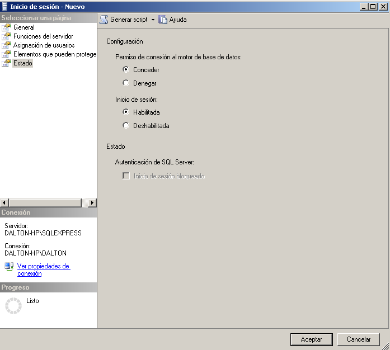Click the Listo progress spinner
The height and width of the screenshot is (350, 390).
[x=13, y=306]
